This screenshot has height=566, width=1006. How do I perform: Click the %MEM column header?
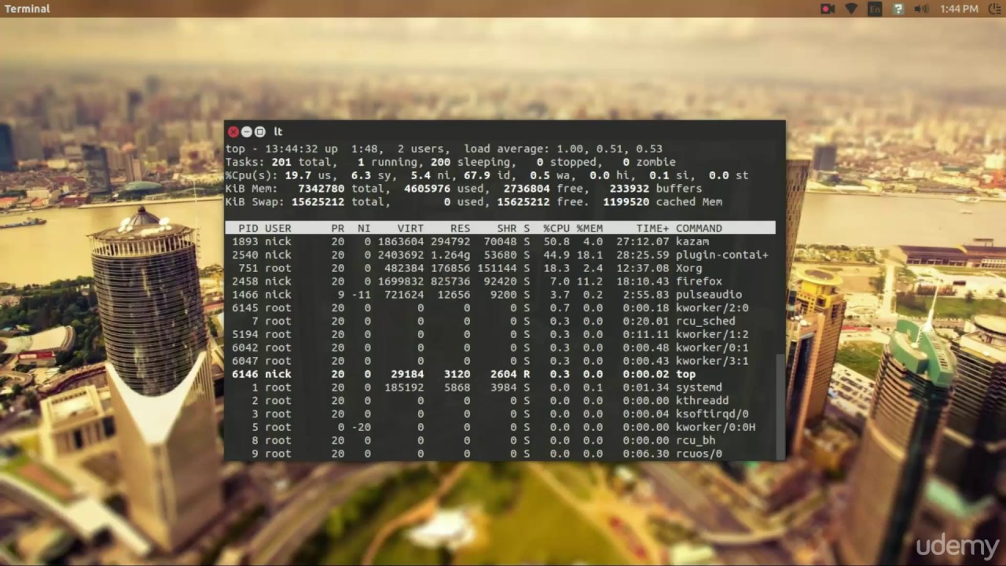(x=589, y=228)
